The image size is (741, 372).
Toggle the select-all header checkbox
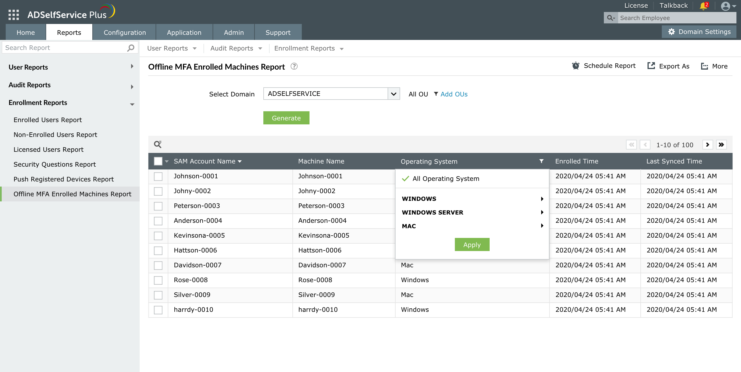(158, 161)
